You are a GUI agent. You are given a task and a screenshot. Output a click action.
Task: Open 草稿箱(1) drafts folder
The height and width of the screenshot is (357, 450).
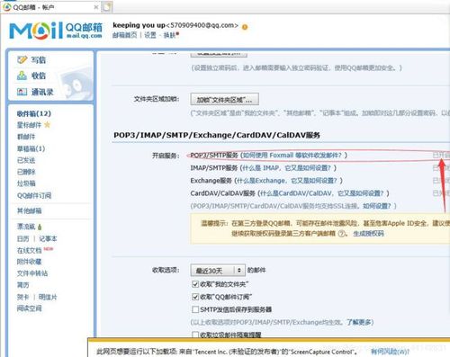tap(31, 148)
